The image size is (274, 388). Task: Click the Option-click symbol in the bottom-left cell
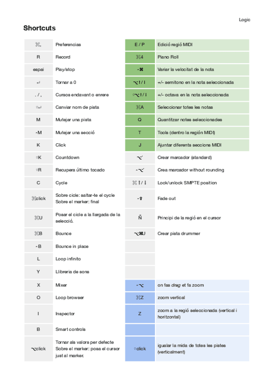pyautogui.click(x=38, y=349)
